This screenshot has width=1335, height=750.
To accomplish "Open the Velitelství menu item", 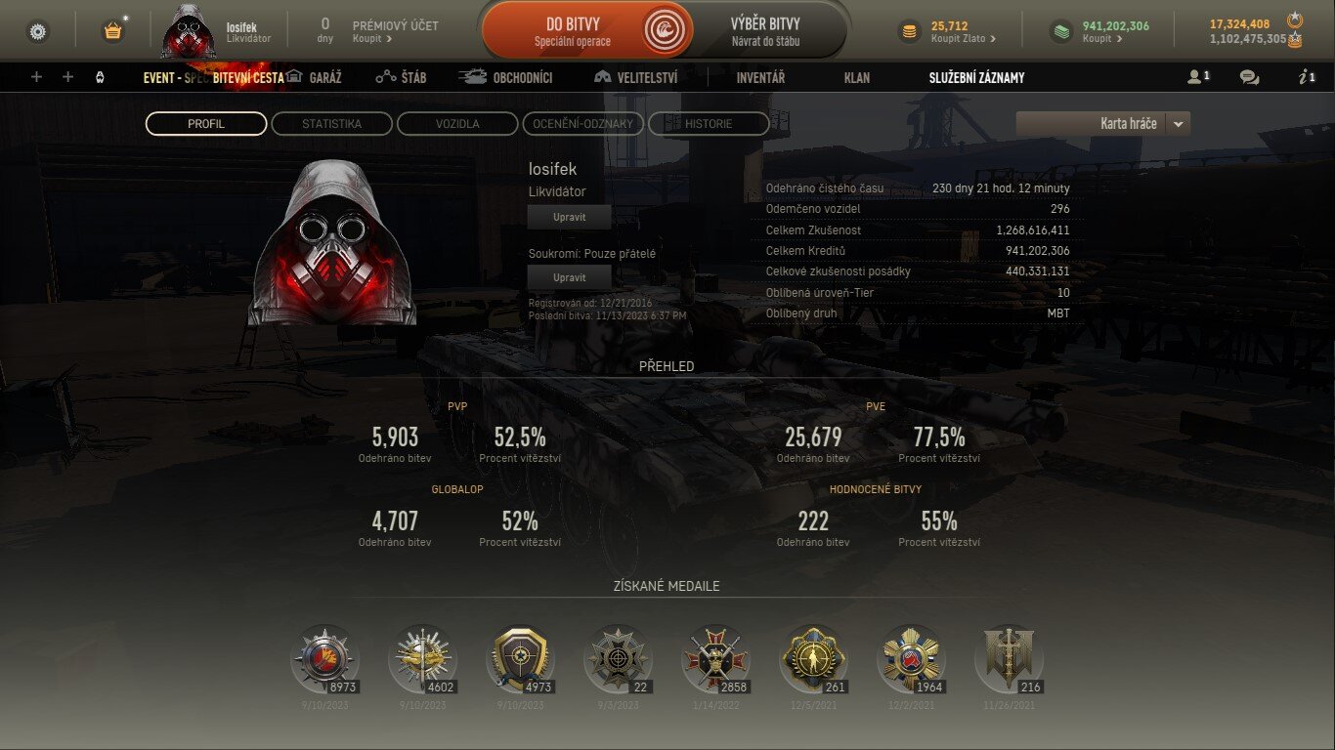I will coord(635,77).
